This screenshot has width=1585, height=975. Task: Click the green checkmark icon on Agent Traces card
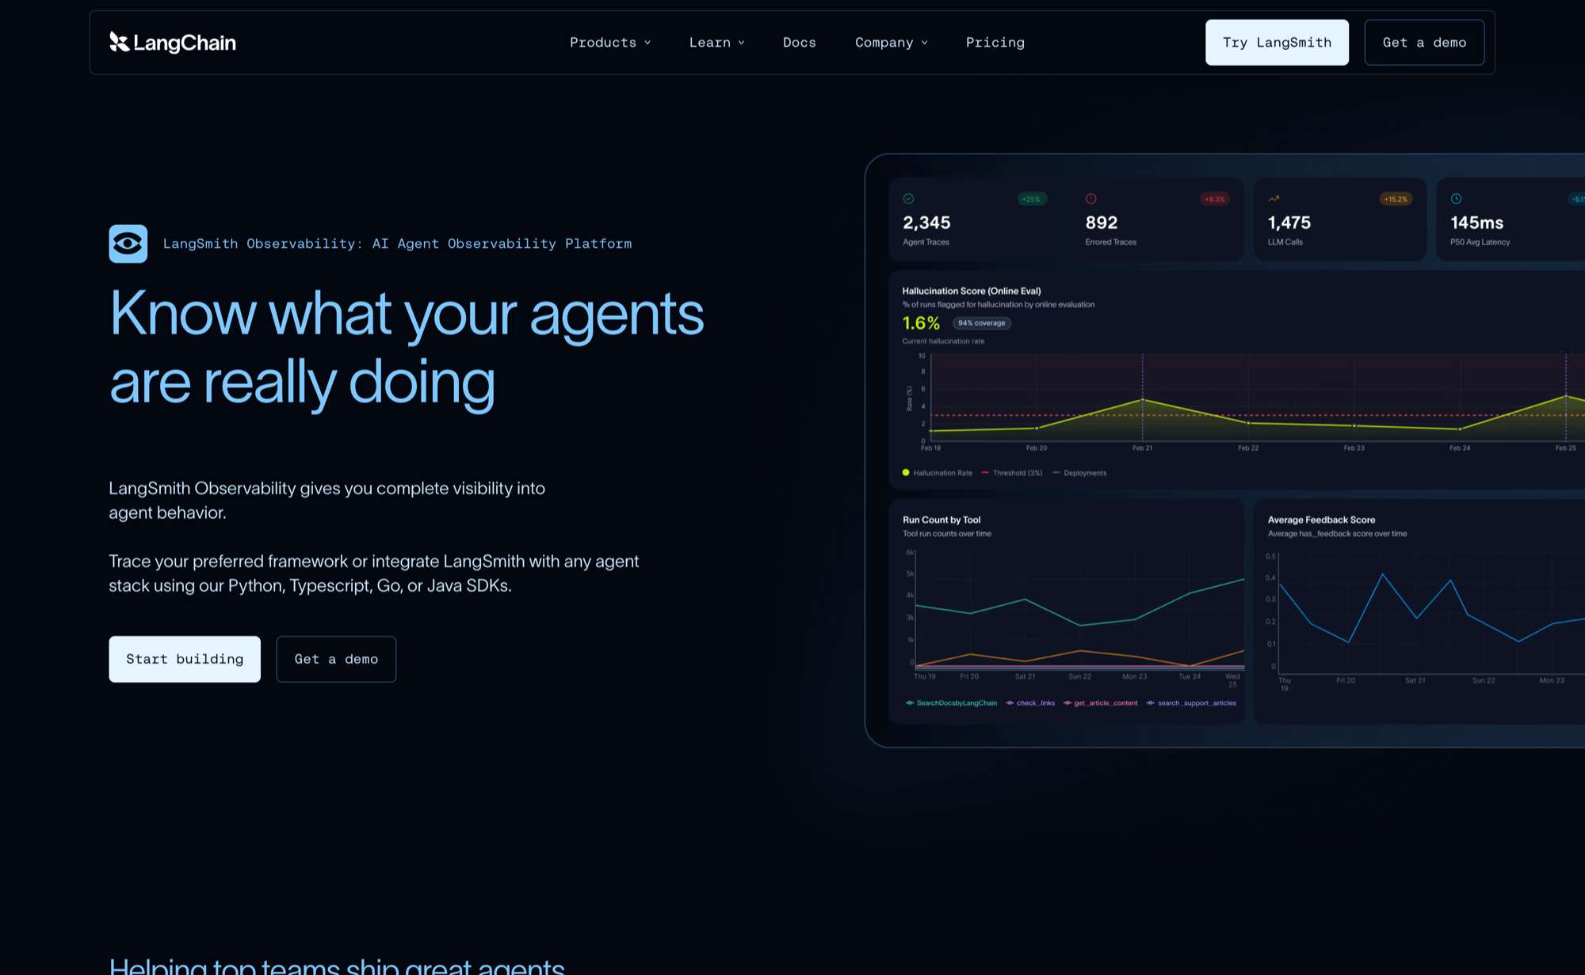(908, 199)
